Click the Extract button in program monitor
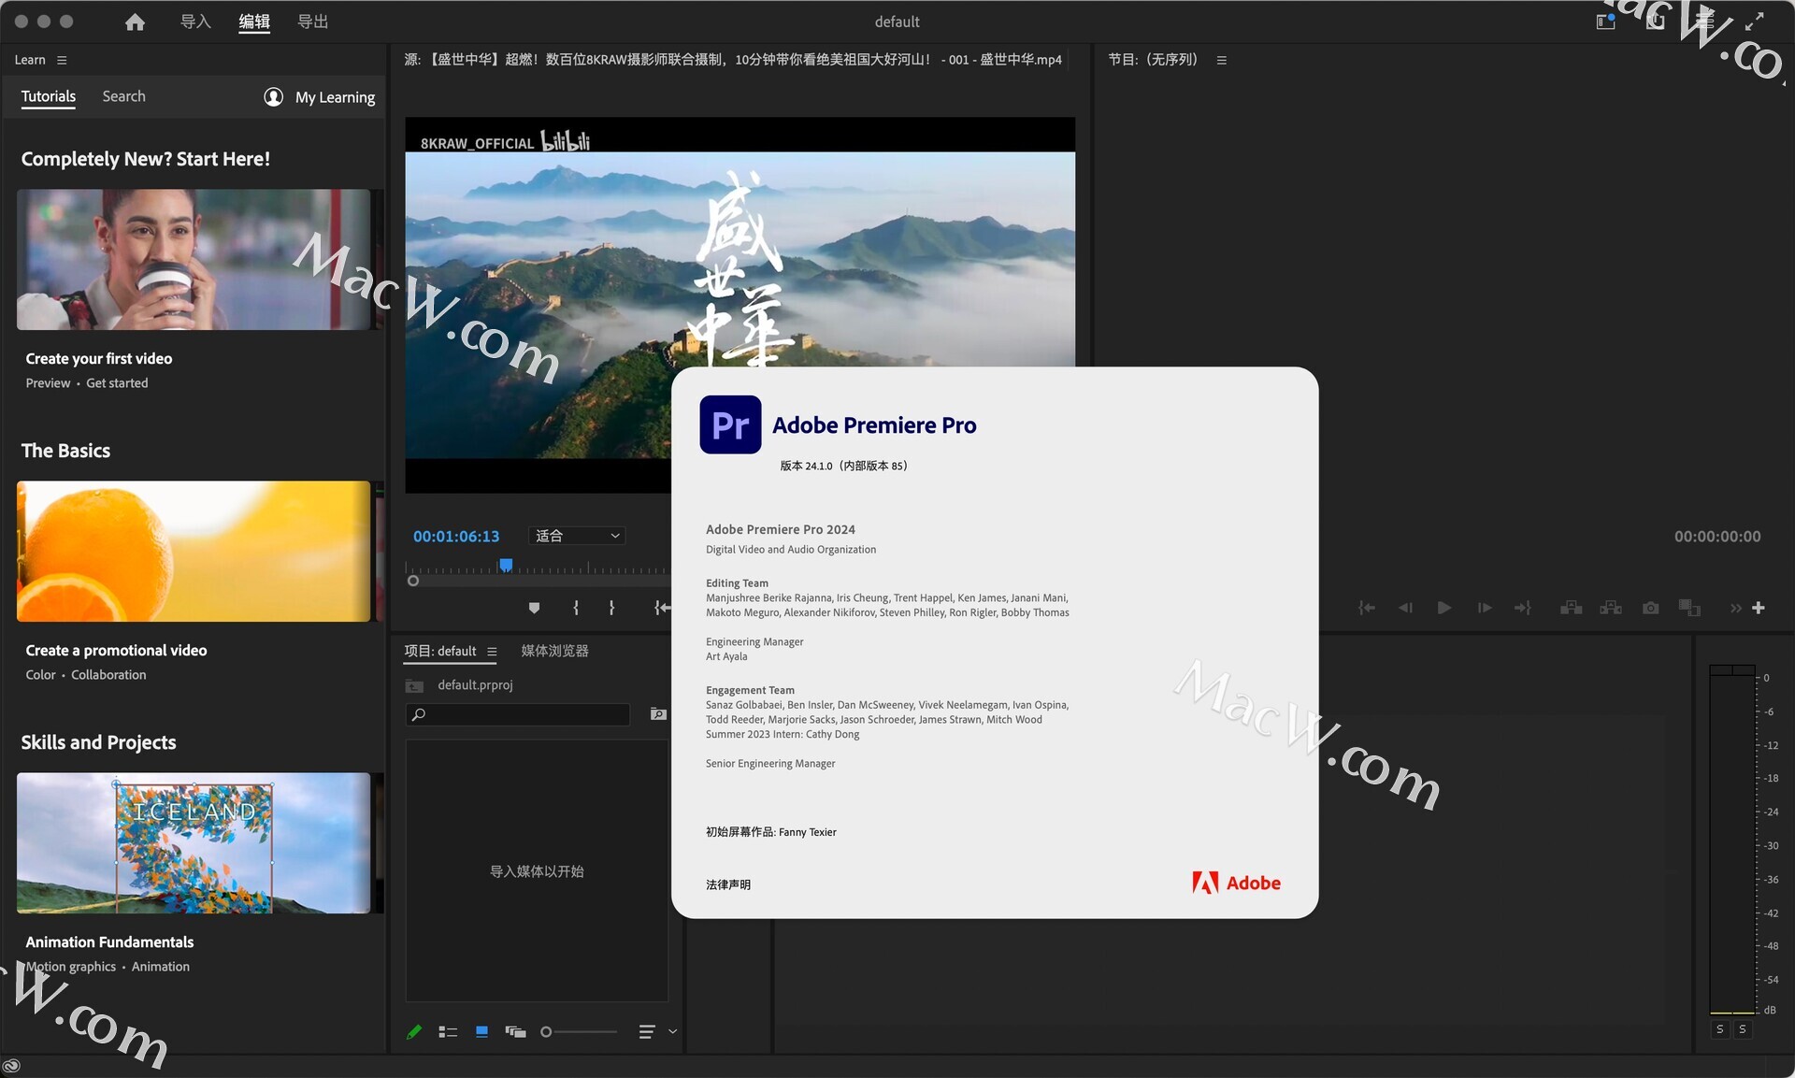 point(1611,608)
